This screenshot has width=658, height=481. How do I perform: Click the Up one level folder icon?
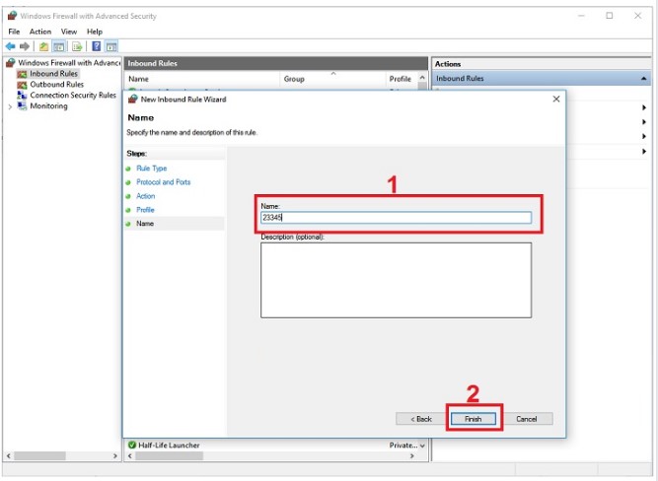pos(44,46)
